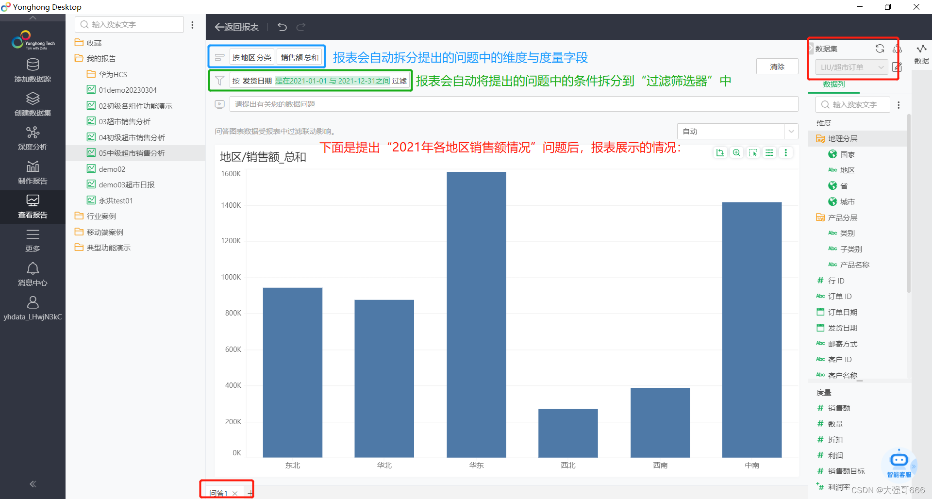Open the data column panel's three-dot menu

[899, 105]
